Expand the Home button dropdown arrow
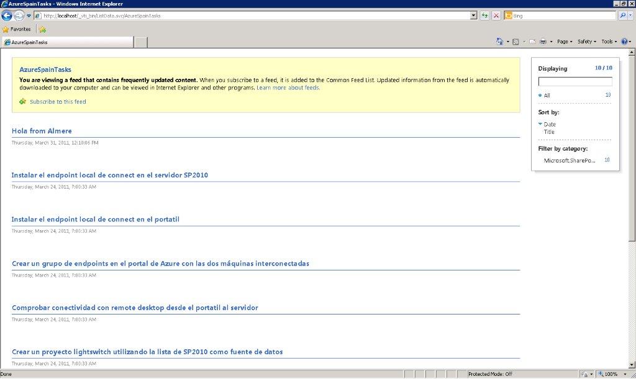This screenshot has width=636, height=379. point(508,42)
